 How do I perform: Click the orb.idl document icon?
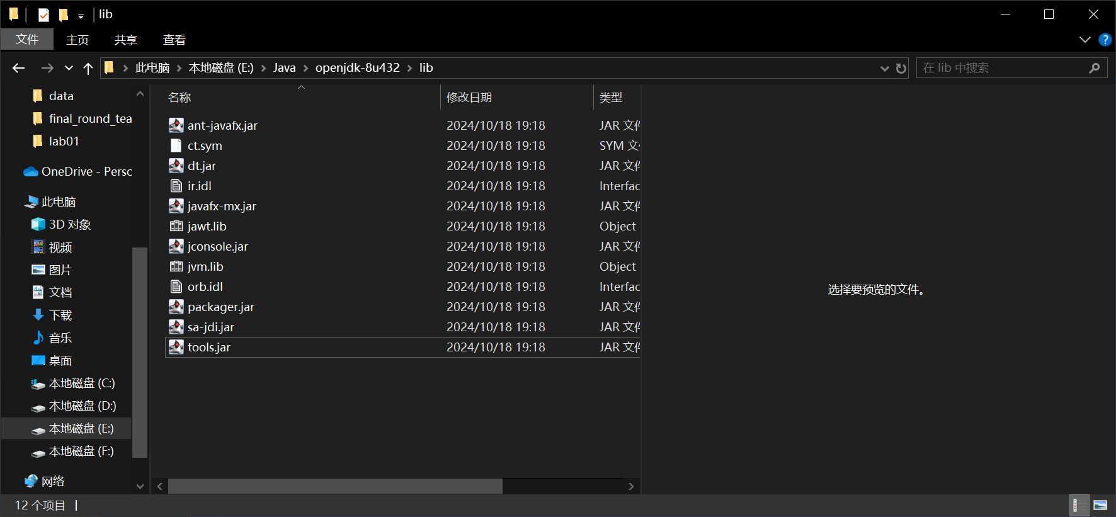click(x=176, y=287)
